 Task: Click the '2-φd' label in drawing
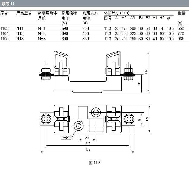point(66,137)
